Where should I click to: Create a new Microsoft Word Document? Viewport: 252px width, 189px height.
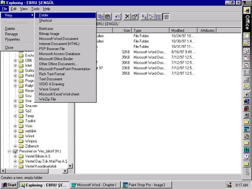65,39
